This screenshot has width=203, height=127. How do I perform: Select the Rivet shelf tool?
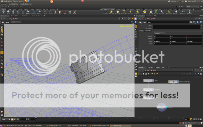(x=70, y=12)
